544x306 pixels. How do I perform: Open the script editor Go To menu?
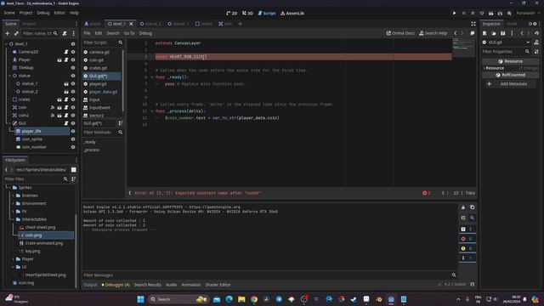pyautogui.click(x=129, y=33)
